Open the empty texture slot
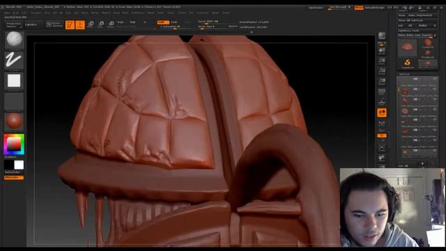Image resolution: width=446 pixels, height=251 pixels. [14, 101]
